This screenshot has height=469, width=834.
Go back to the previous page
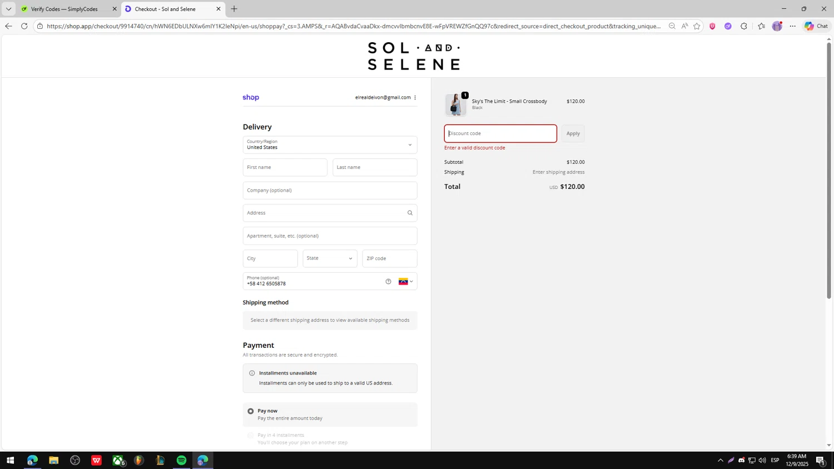(8, 26)
